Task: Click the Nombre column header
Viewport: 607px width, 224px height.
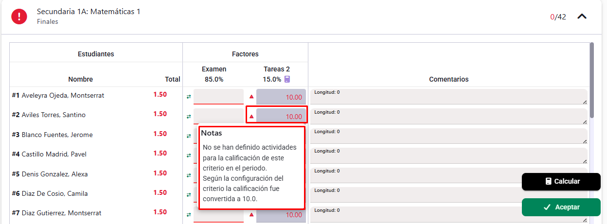Action: [x=80, y=79]
